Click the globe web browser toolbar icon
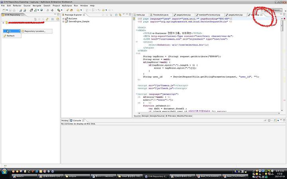Image resolution: width=287 pixels, height=179 pixels. click(x=41, y=10)
